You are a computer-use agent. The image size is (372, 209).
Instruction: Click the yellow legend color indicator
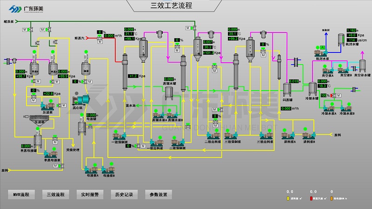pos(289,198)
